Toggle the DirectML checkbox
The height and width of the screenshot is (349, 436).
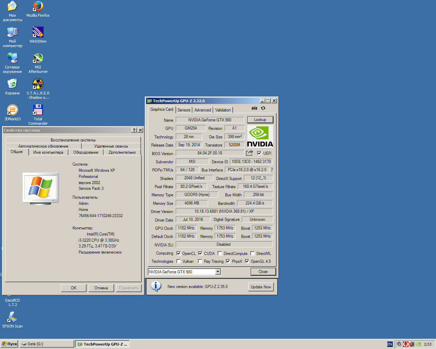(253, 253)
